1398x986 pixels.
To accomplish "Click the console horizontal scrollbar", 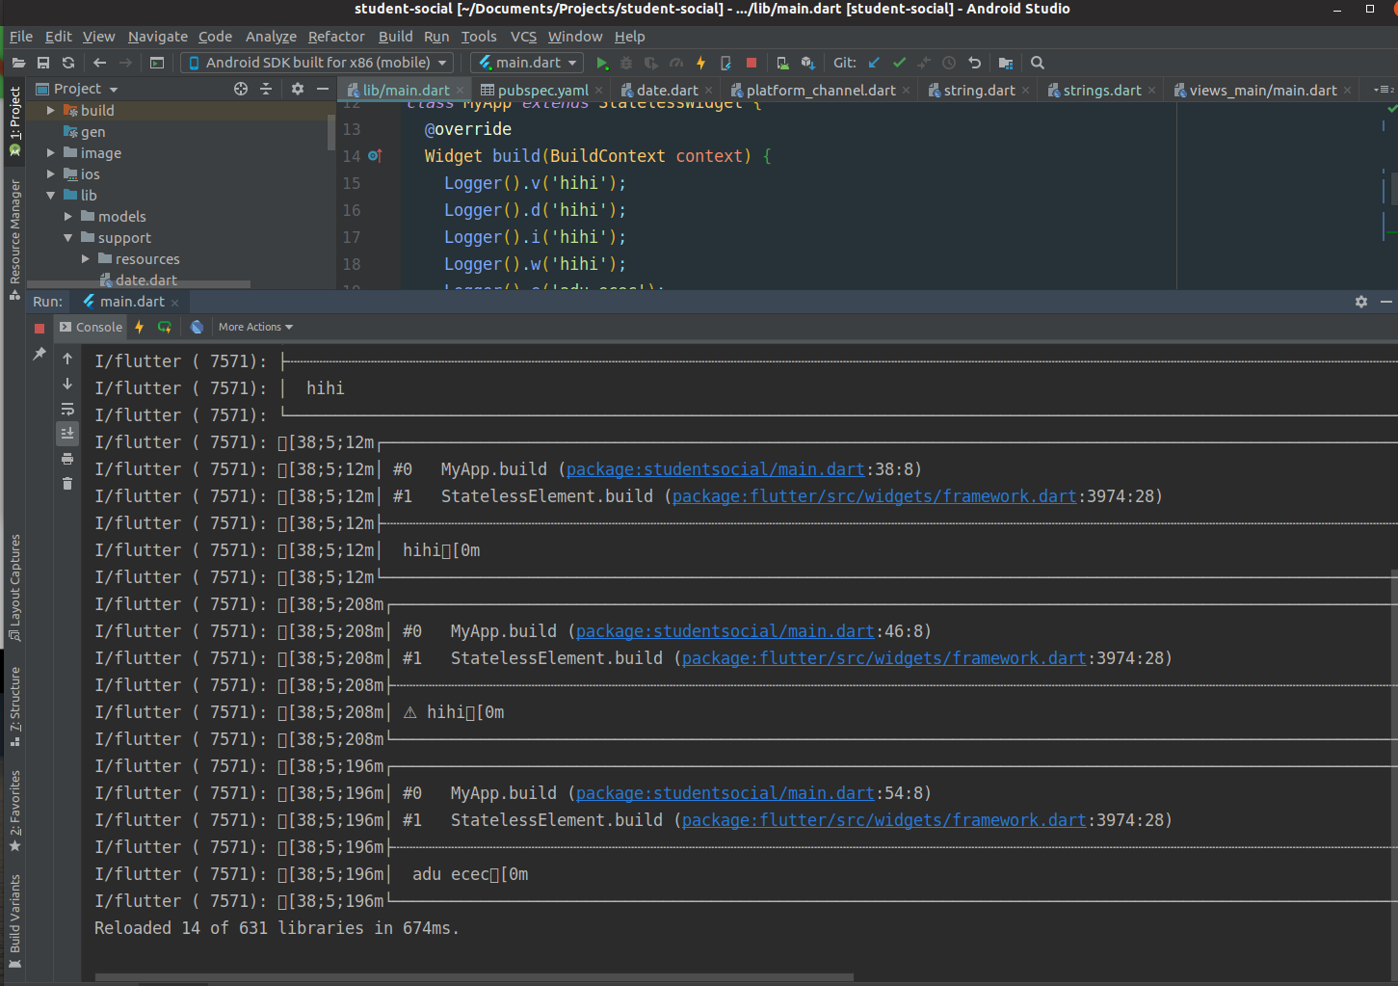I will click(472, 977).
